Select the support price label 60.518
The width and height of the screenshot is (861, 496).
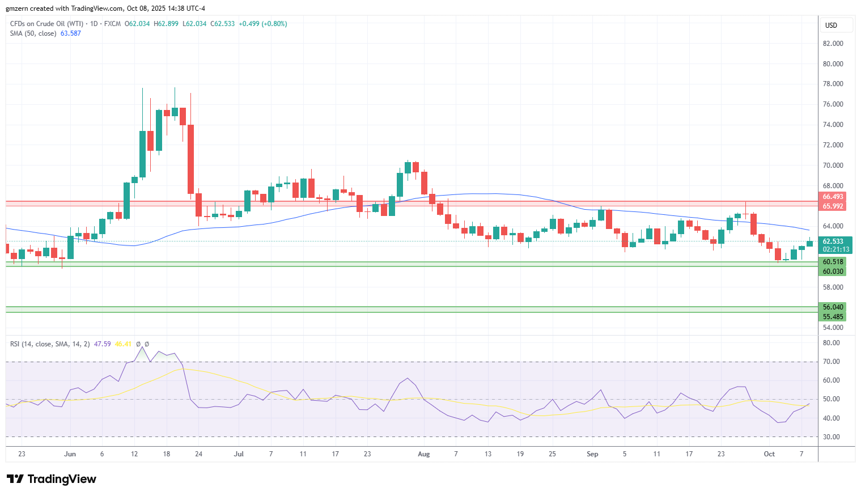click(x=833, y=262)
